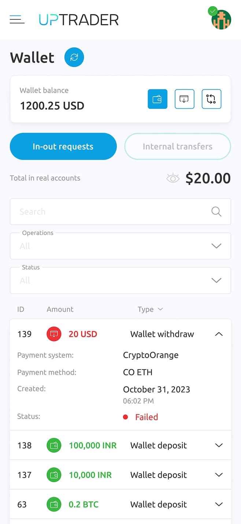Collapse request 139 details
Screen dimensions: 241x524
[x=219, y=334]
